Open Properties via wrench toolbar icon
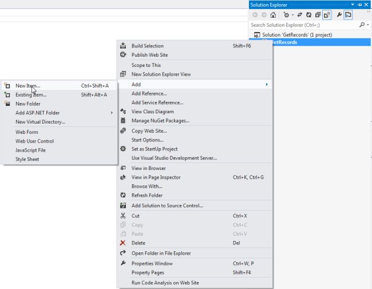This screenshot has height=289, width=372. tap(339, 15)
